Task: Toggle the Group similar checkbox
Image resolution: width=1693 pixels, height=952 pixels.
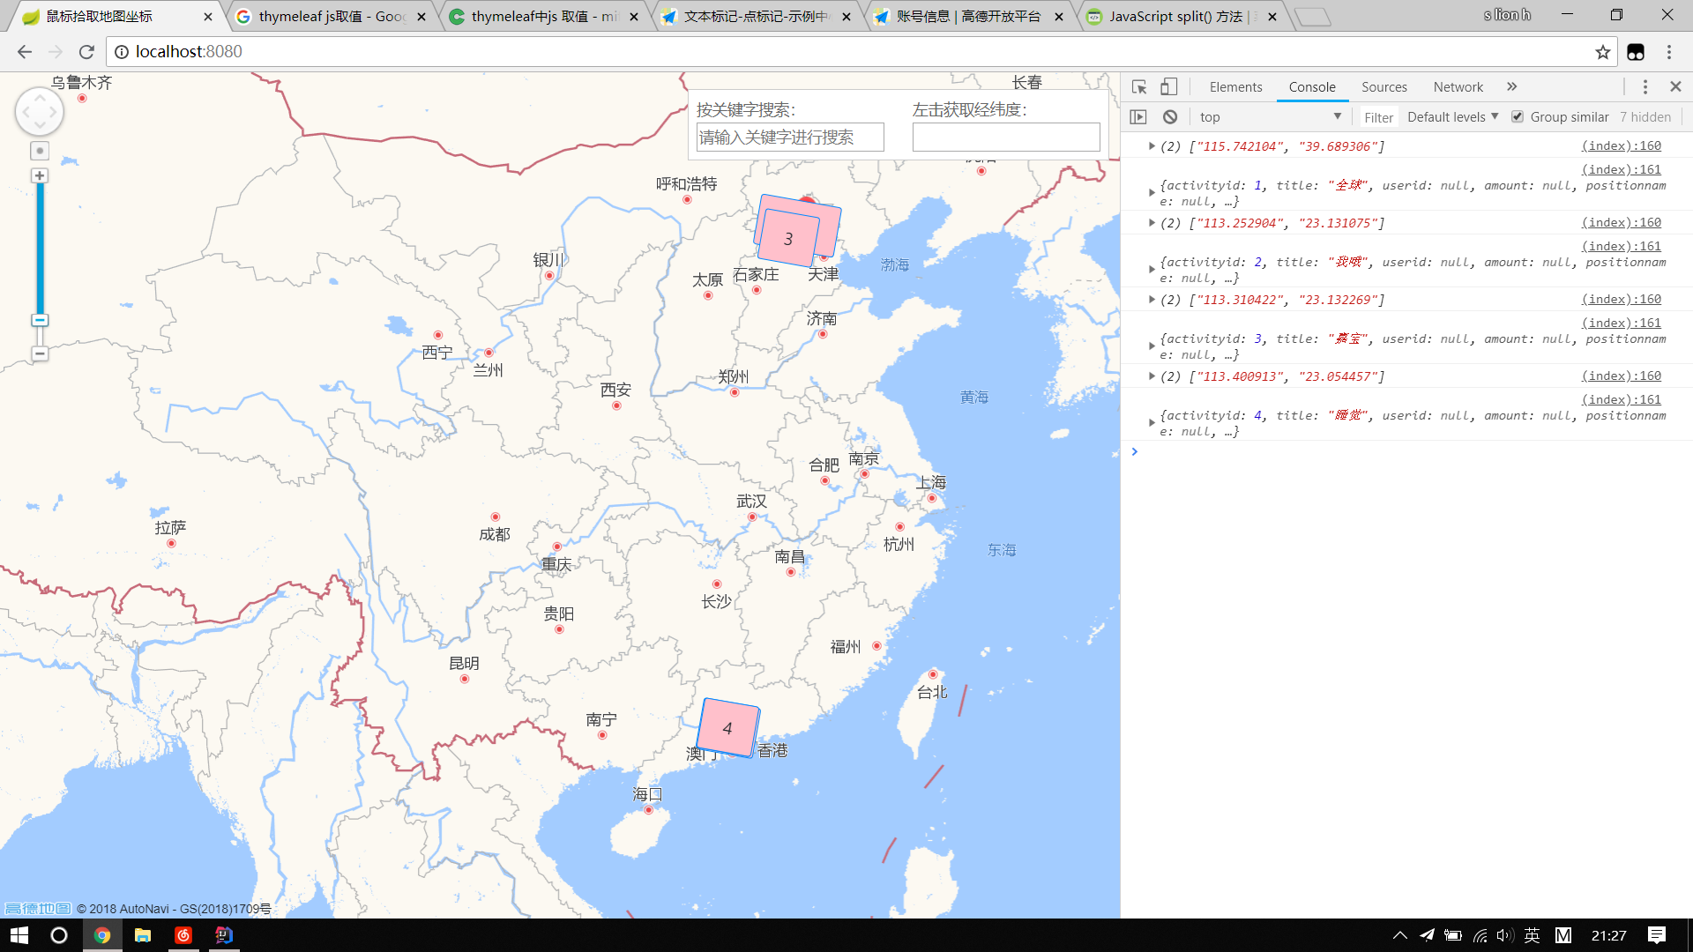Action: pyautogui.click(x=1518, y=116)
